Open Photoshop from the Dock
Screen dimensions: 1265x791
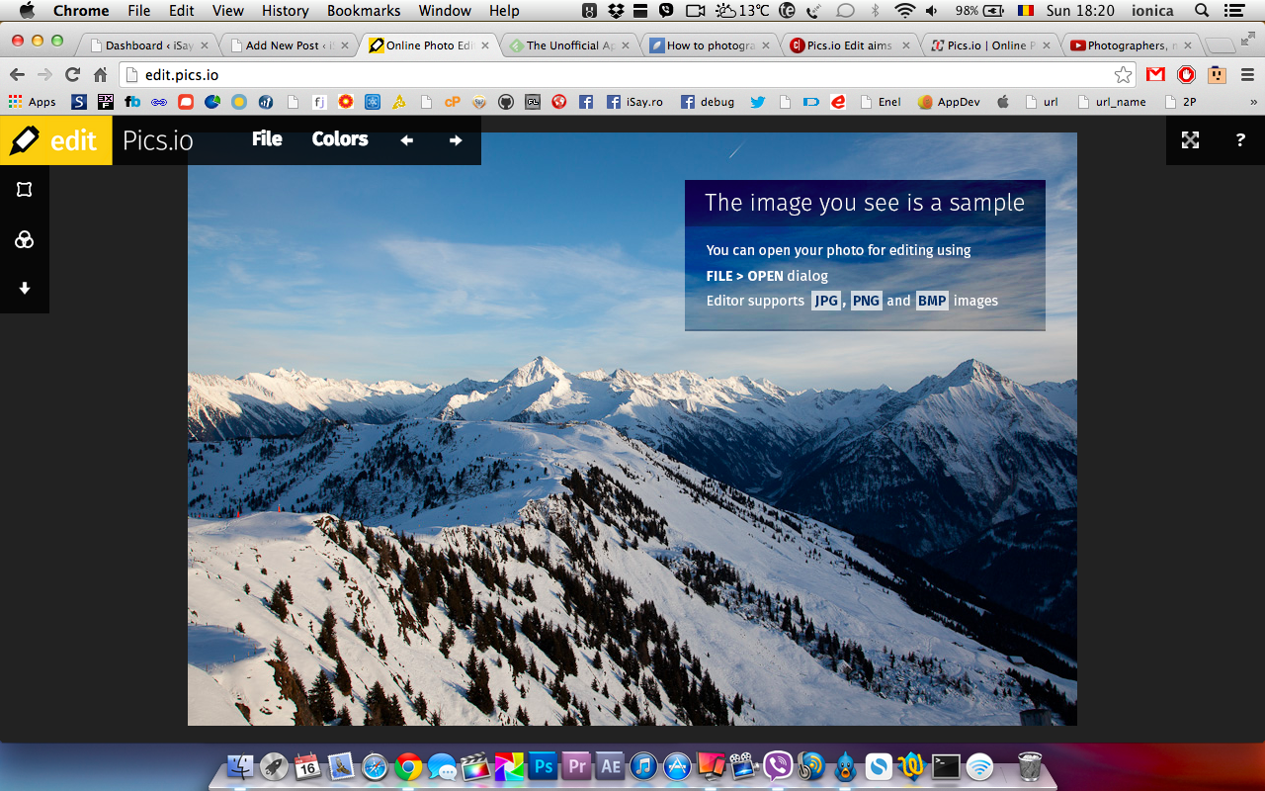point(543,766)
